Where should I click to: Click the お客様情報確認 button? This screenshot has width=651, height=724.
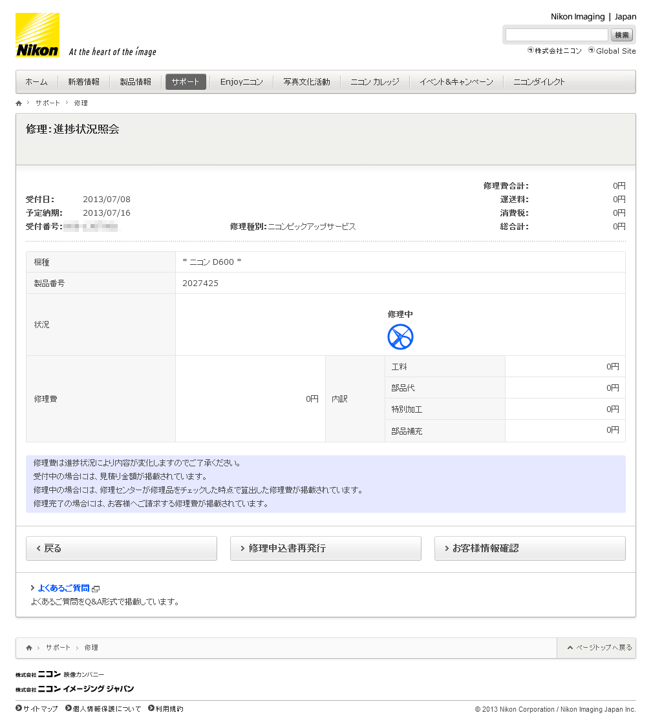[x=529, y=548]
